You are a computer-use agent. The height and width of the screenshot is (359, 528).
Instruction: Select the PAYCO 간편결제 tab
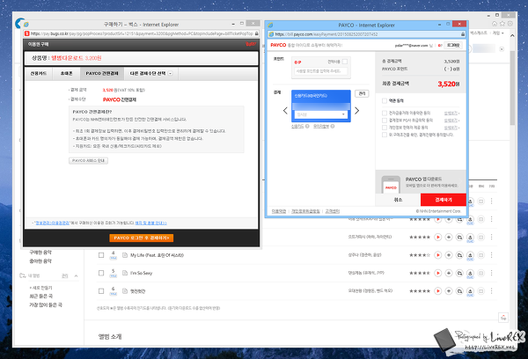(102, 73)
